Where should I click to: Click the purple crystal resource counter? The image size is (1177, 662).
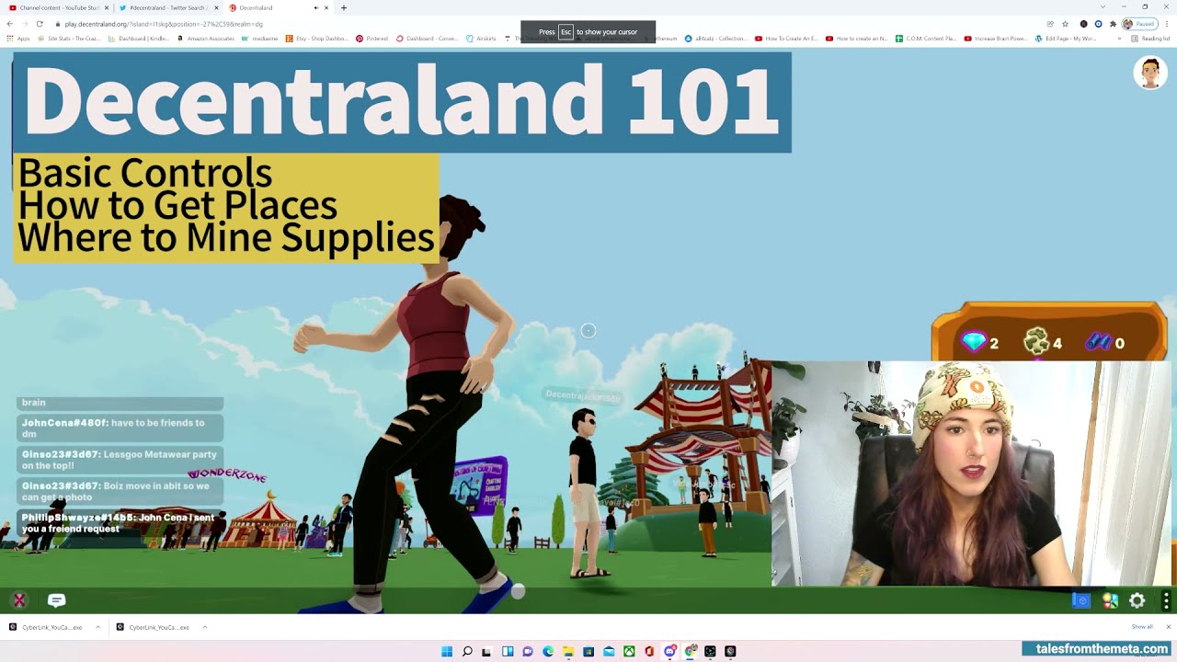(1104, 343)
